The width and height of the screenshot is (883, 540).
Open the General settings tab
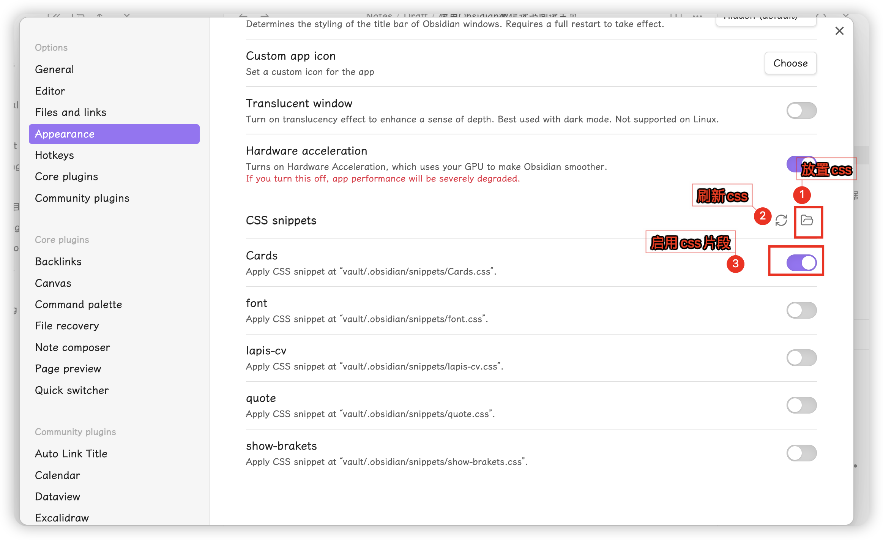pos(54,69)
